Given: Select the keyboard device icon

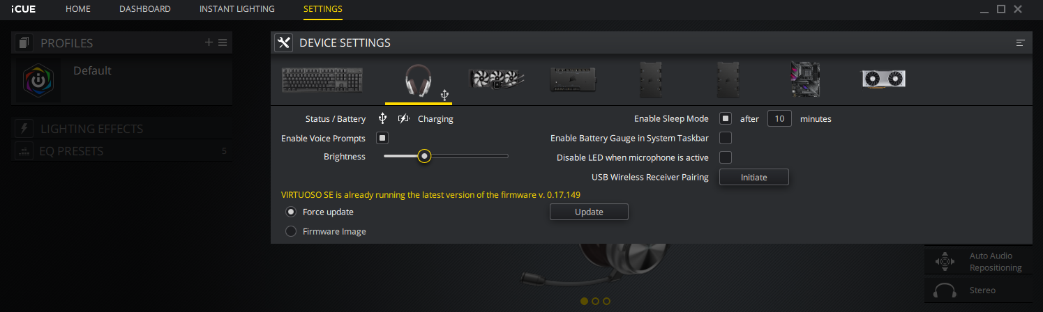Looking at the screenshot, I should 323,80.
